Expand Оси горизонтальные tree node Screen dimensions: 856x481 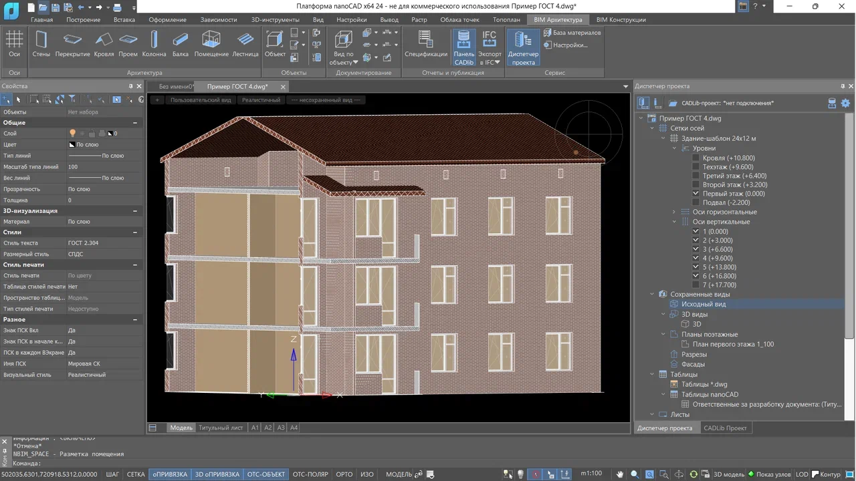tap(673, 212)
